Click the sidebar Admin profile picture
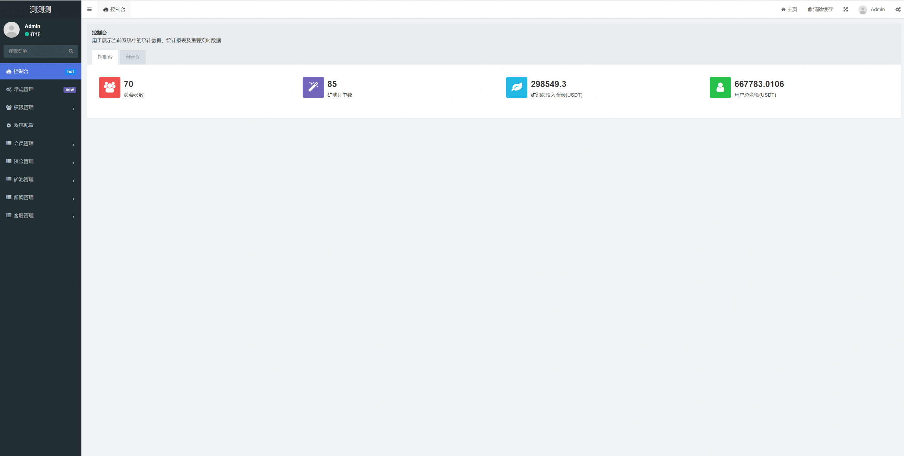 pos(11,30)
